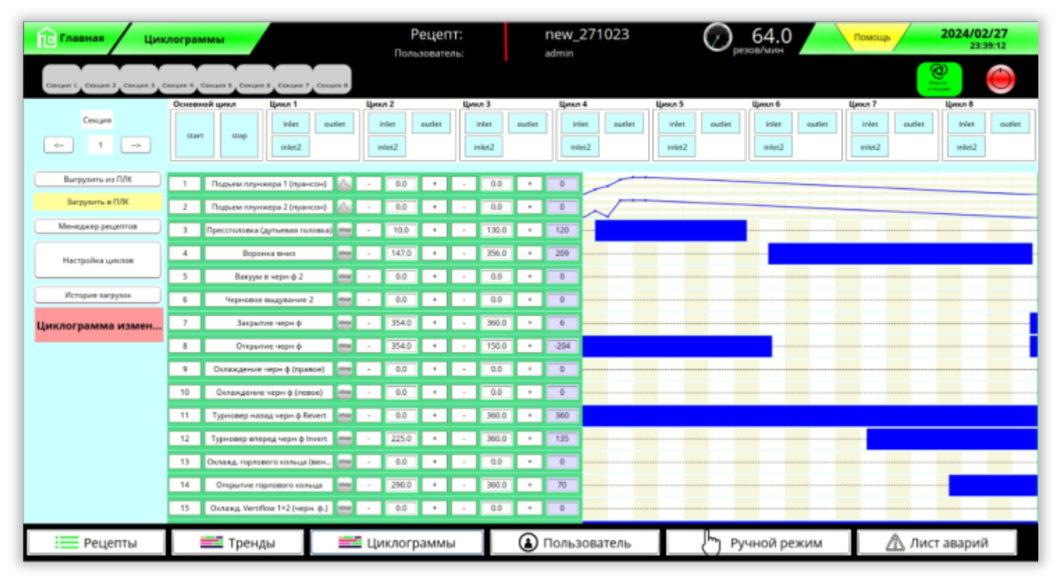Go to next section with --> arrow
Image resolution: width=1062 pixels, height=583 pixels.
(136, 144)
